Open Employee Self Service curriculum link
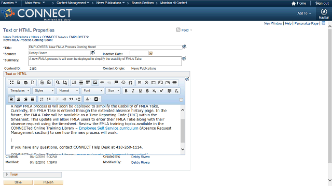The width and height of the screenshot is (332, 186). (x=108, y=128)
